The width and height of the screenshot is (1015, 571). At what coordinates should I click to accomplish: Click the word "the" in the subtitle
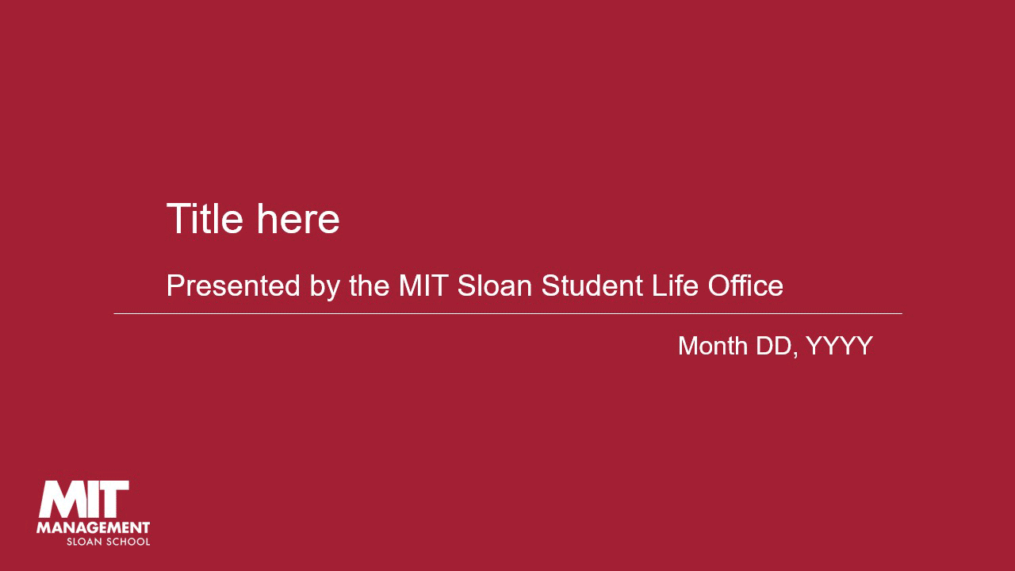coord(369,285)
